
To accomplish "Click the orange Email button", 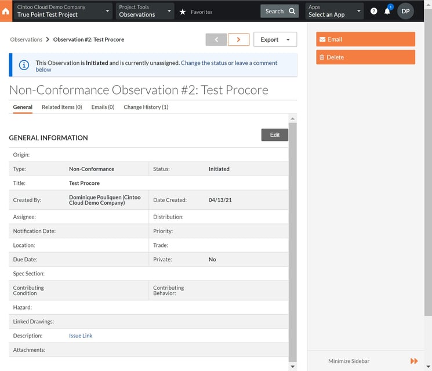I will 365,39.
